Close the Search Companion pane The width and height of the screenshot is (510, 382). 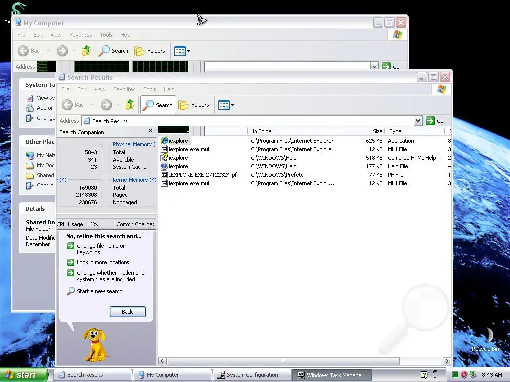[x=150, y=131]
